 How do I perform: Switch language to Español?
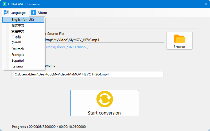point(24,61)
